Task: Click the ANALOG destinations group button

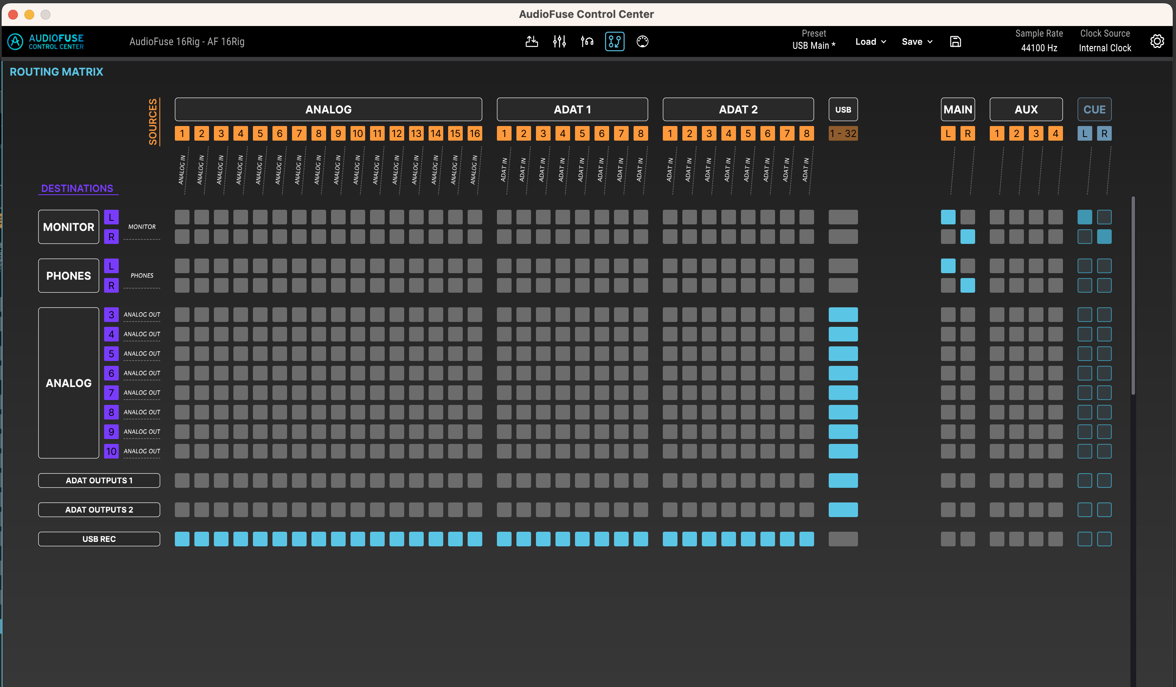Action: coord(69,383)
